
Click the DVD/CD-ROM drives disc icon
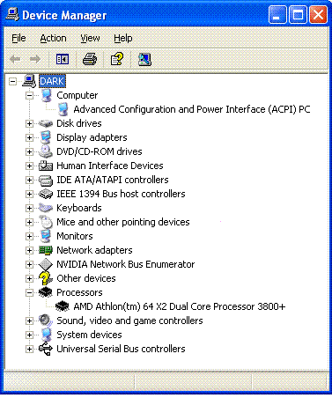(46, 151)
